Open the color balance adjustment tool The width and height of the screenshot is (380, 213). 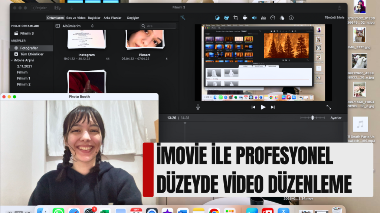click(x=217, y=18)
